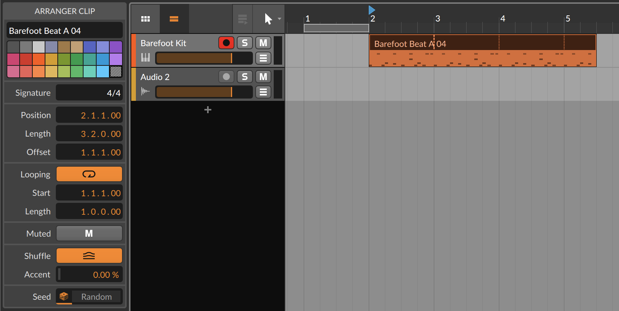The height and width of the screenshot is (311, 619).
Task: Select the arranger timeline view icon
Action: pos(174,19)
